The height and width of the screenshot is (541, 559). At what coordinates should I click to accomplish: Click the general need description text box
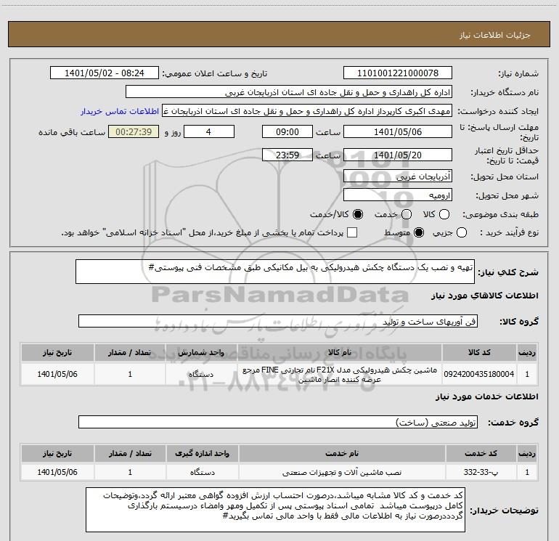tap(275, 272)
